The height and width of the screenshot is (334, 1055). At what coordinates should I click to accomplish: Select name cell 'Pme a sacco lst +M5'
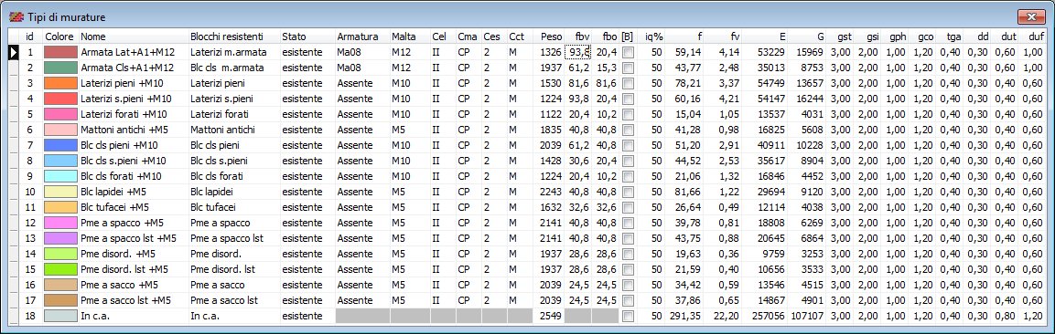tap(134, 300)
